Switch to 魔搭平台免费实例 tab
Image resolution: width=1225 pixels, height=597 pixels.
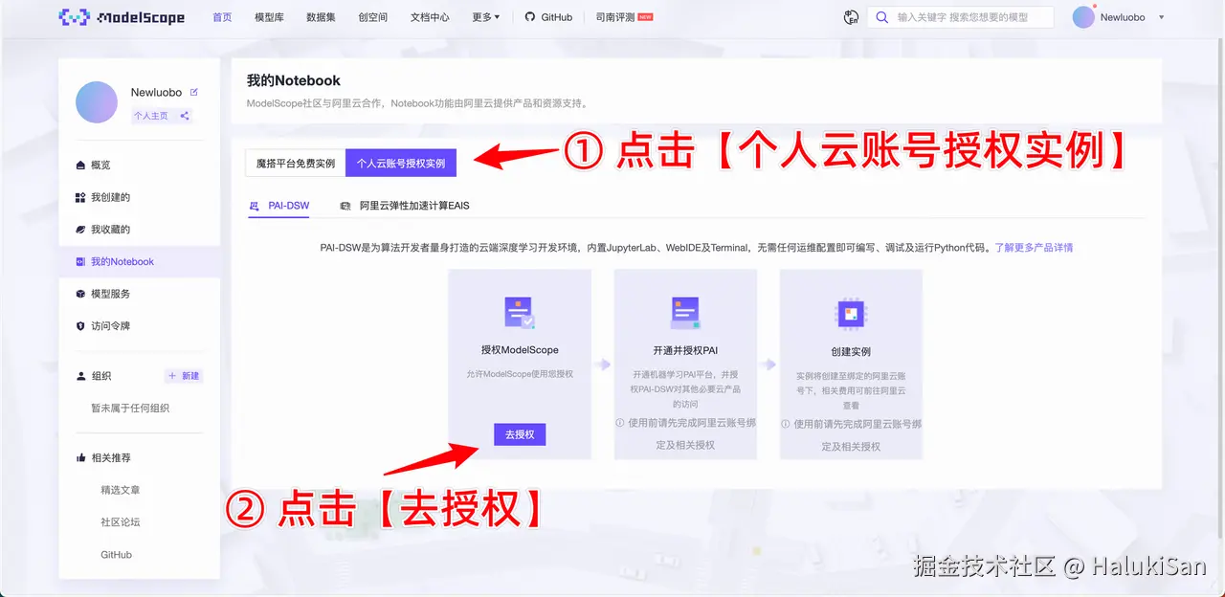pos(296,164)
